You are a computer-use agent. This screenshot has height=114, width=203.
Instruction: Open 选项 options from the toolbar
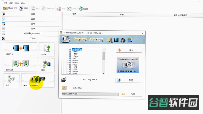pos(23,8)
